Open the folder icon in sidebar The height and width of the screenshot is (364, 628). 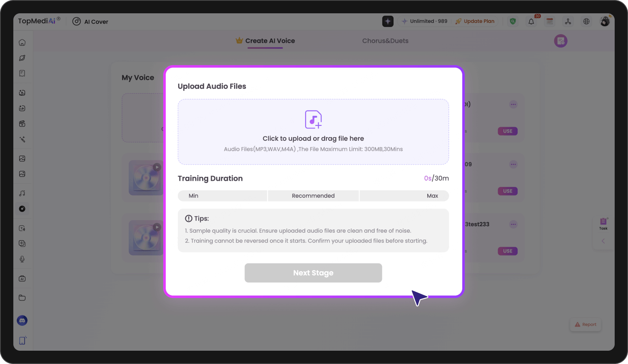(22, 298)
